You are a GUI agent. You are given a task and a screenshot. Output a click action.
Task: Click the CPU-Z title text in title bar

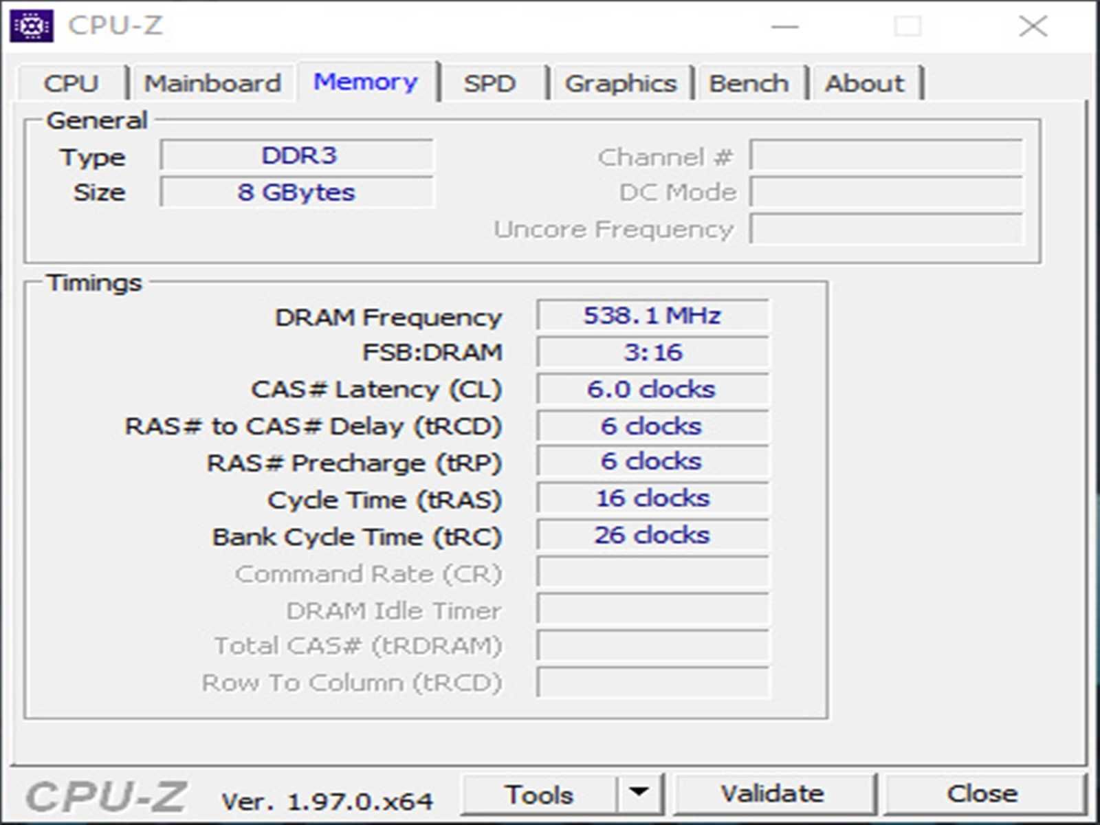point(115,26)
